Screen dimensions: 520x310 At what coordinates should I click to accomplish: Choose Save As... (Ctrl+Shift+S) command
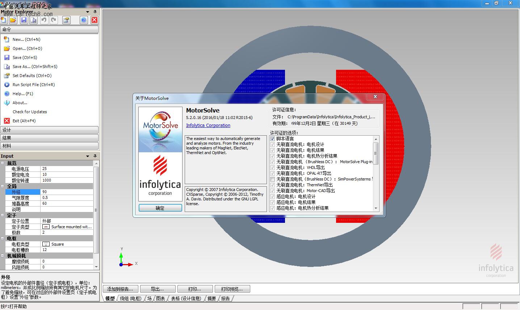click(35, 67)
